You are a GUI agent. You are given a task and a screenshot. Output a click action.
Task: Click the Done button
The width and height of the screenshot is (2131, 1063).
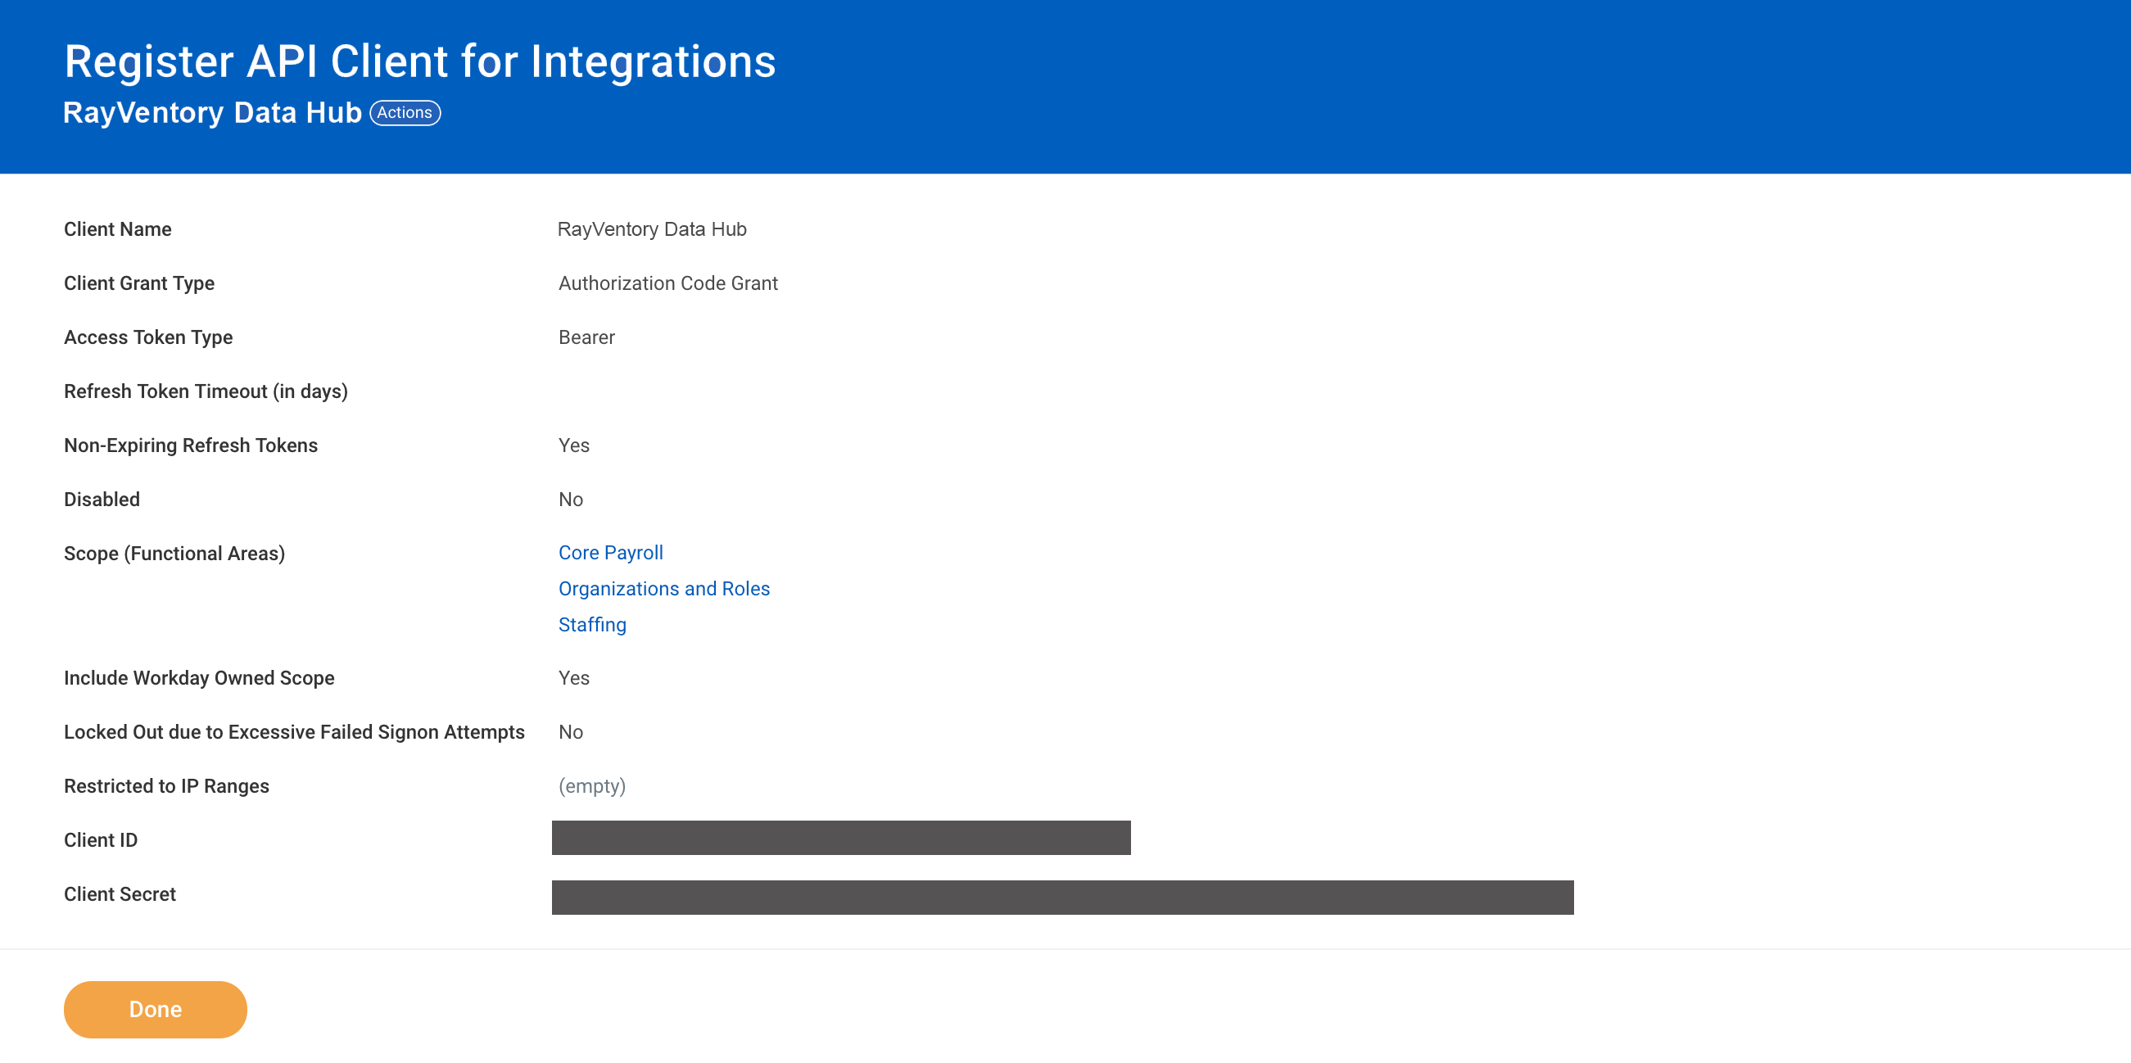tap(155, 1008)
